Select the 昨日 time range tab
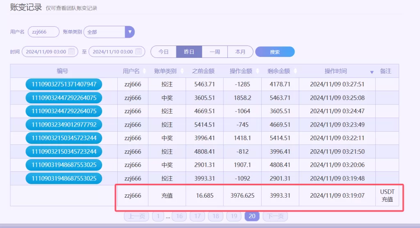The image size is (420, 228). [189, 52]
